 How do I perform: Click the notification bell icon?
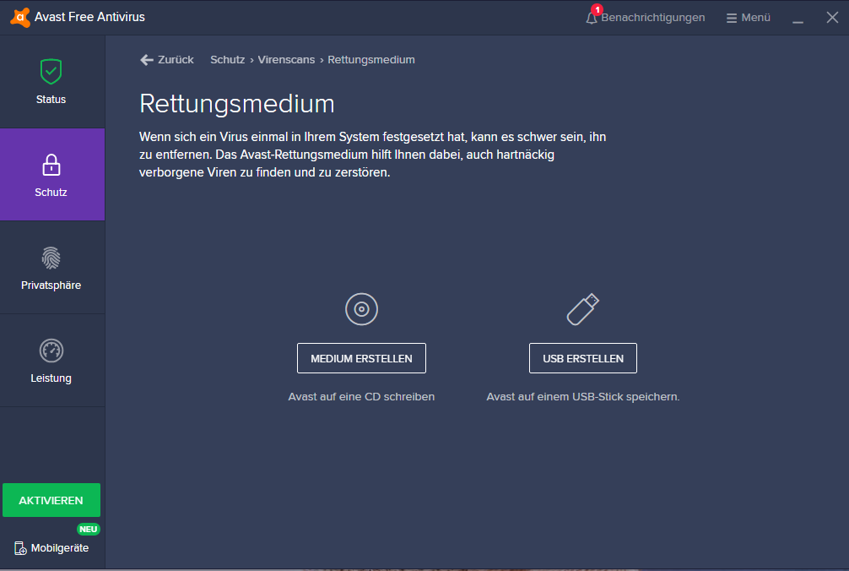[592, 18]
